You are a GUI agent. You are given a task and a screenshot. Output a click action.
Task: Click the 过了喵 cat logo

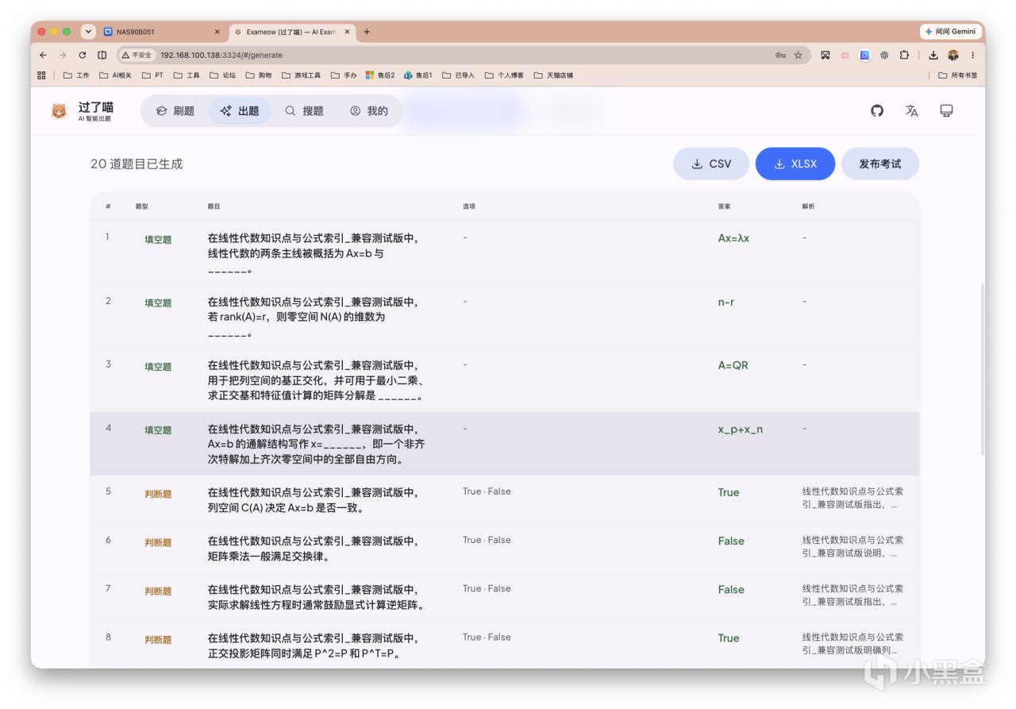click(59, 111)
